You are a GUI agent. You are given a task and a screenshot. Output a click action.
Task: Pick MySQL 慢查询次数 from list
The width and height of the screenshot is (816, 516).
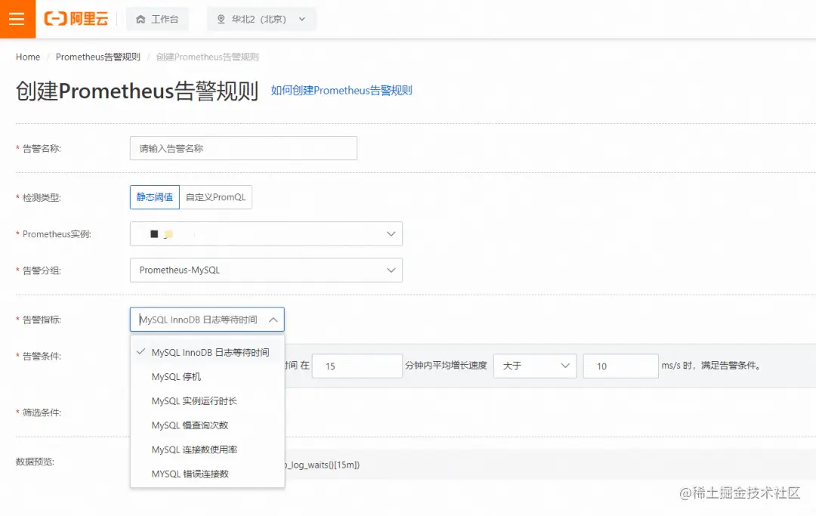pyautogui.click(x=207, y=425)
